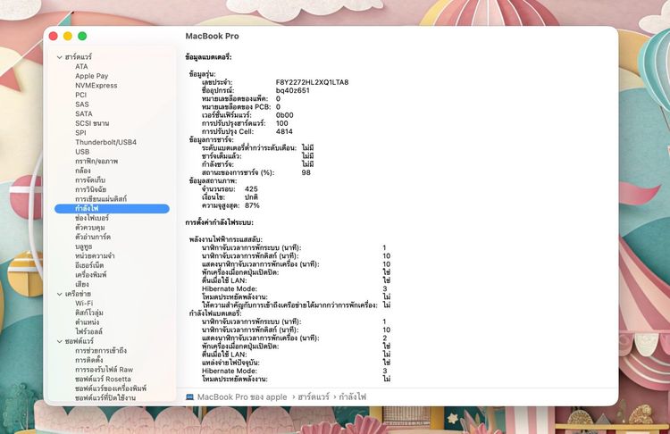Collapse the เครือข่าย section chevron
Viewport: 670px width, 434px height.
click(x=59, y=294)
